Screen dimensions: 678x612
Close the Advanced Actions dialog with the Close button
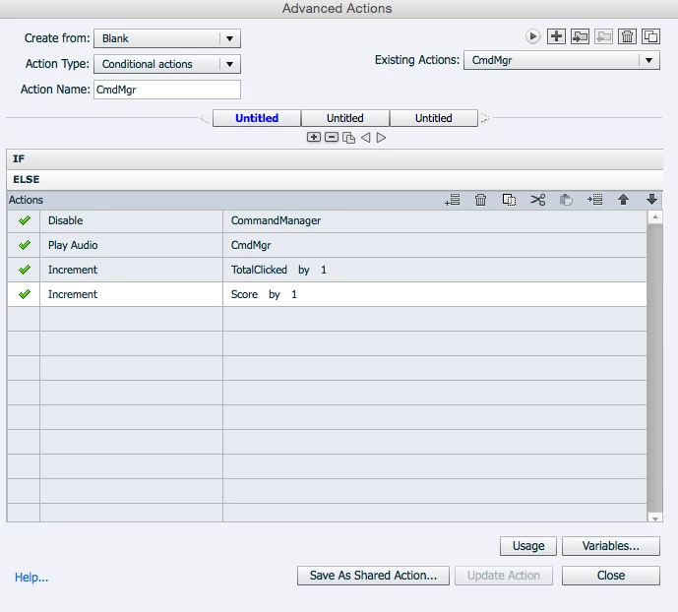click(x=610, y=576)
